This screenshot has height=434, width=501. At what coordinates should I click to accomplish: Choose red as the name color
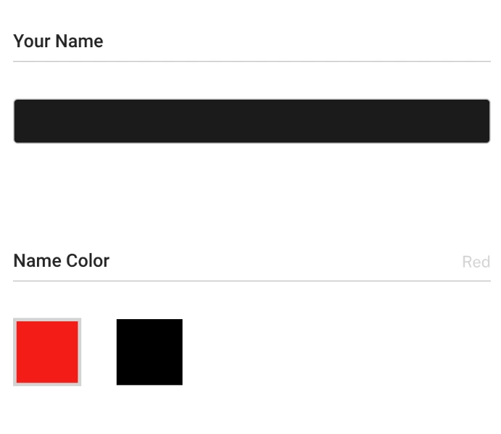tap(47, 352)
